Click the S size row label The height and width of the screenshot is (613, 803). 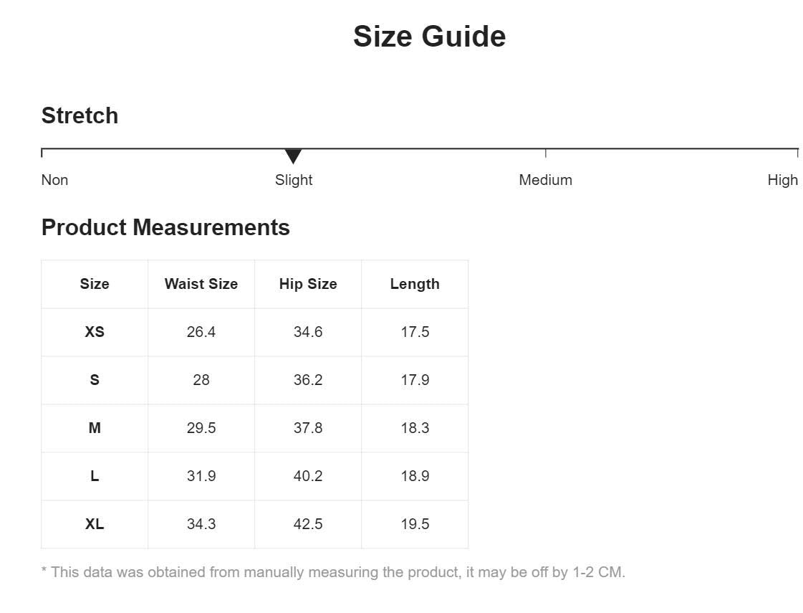95,380
